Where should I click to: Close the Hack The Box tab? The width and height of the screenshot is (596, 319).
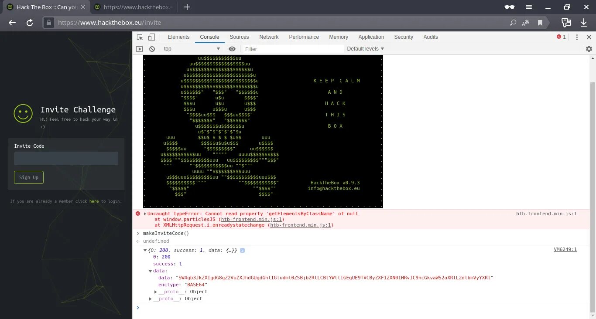(x=83, y=7)
